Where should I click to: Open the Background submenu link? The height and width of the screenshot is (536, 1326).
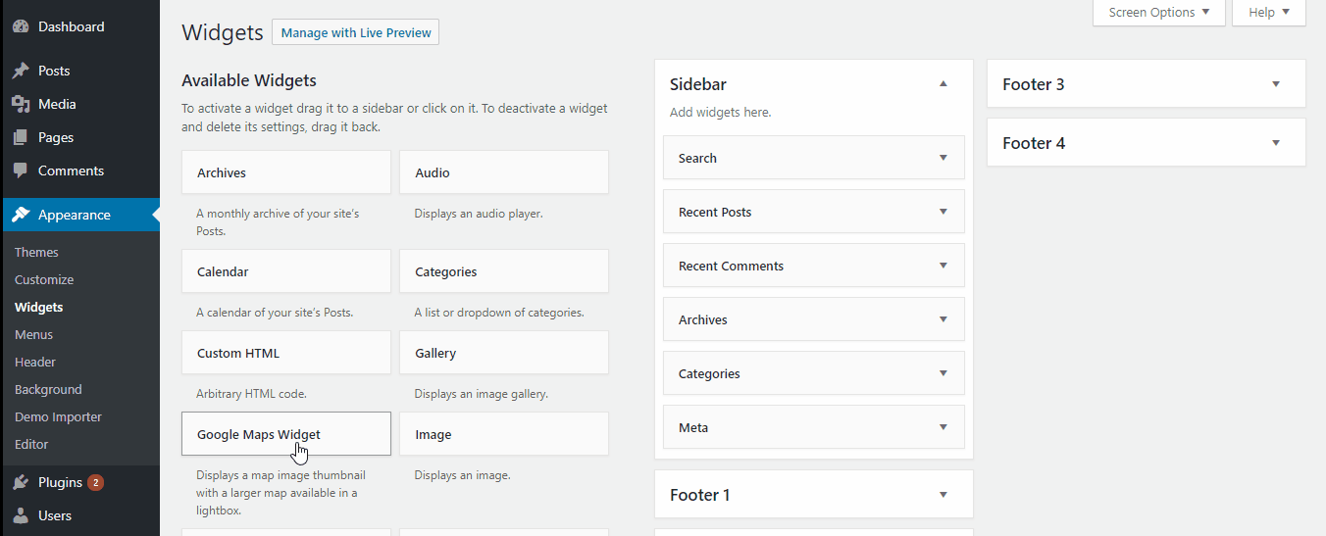tap(48, 389)
